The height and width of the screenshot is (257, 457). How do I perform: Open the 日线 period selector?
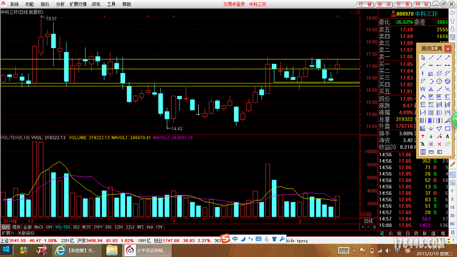coord(369,221)
